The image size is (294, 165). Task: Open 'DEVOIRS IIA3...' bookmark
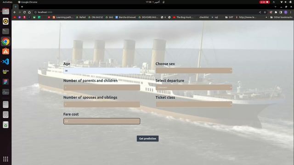[x=148, y=17]
